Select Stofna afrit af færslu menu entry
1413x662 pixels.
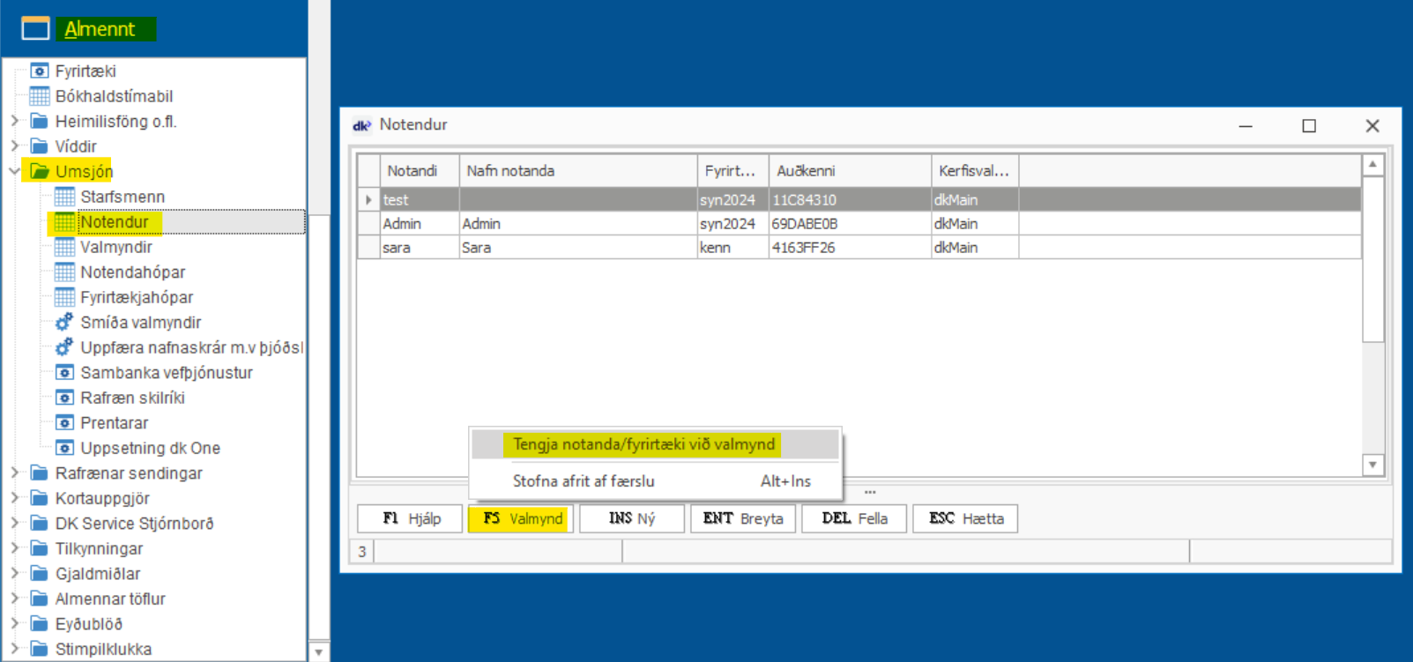point(584,481)
